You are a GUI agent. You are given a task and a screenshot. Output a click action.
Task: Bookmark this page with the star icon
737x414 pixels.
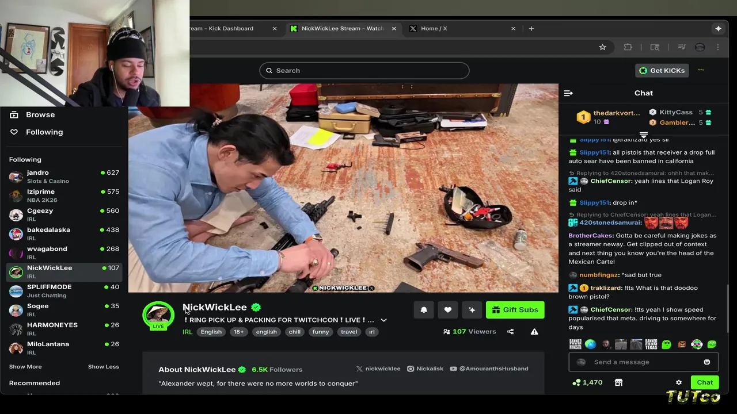tap(602, 47)
